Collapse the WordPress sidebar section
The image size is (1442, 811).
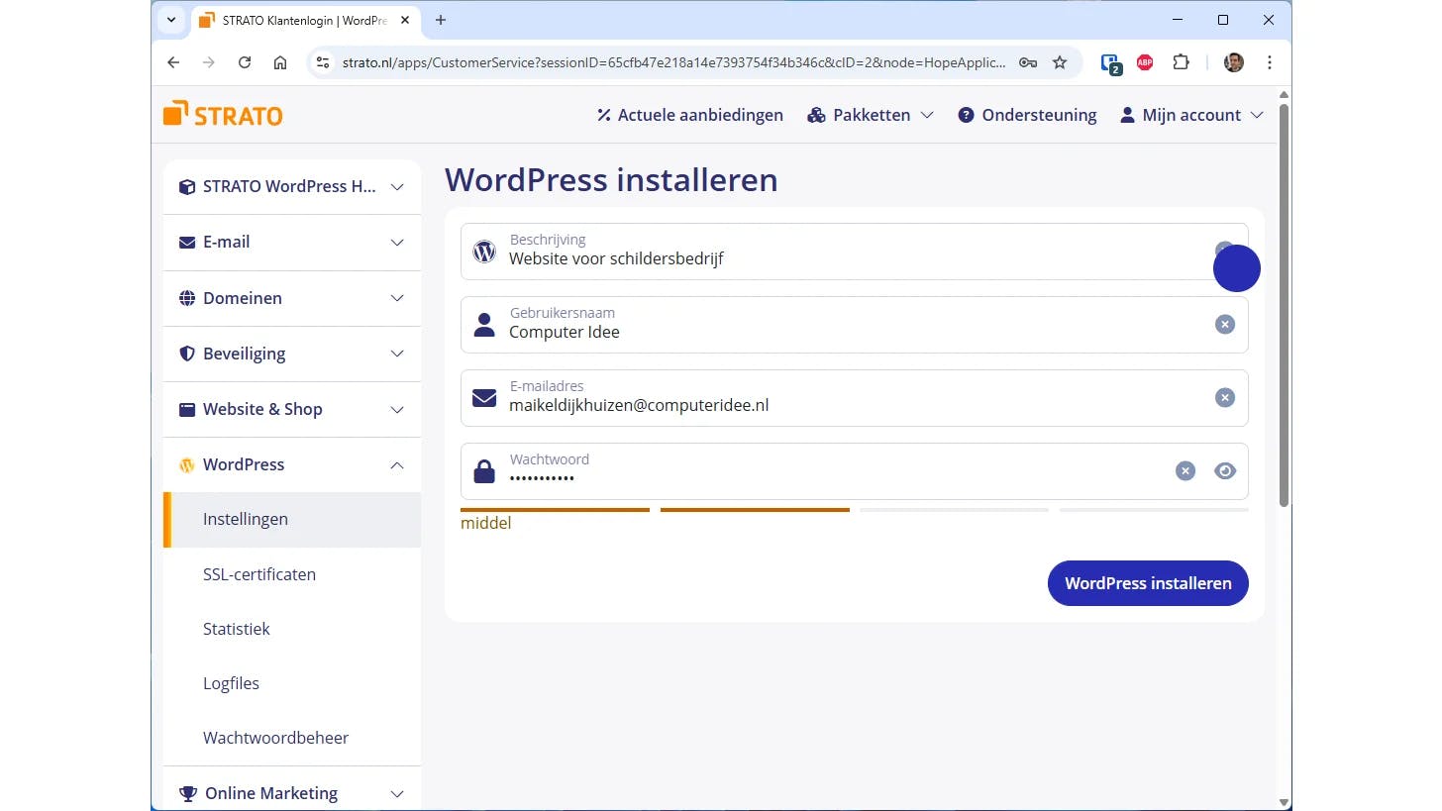(x=292, y=464)
